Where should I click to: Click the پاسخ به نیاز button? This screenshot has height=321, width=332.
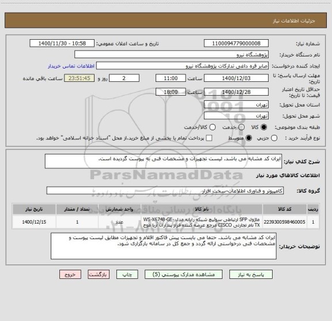(251, 274)
